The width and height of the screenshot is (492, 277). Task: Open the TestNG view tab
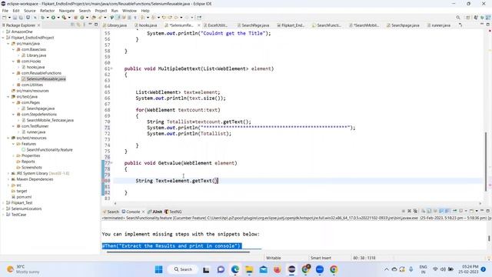(173, 212)
